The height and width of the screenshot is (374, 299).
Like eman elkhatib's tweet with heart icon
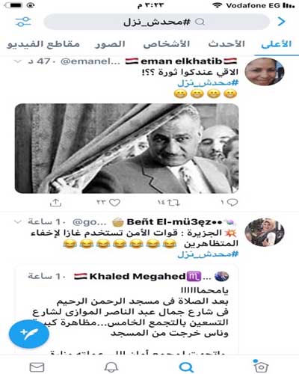(114, 203)
